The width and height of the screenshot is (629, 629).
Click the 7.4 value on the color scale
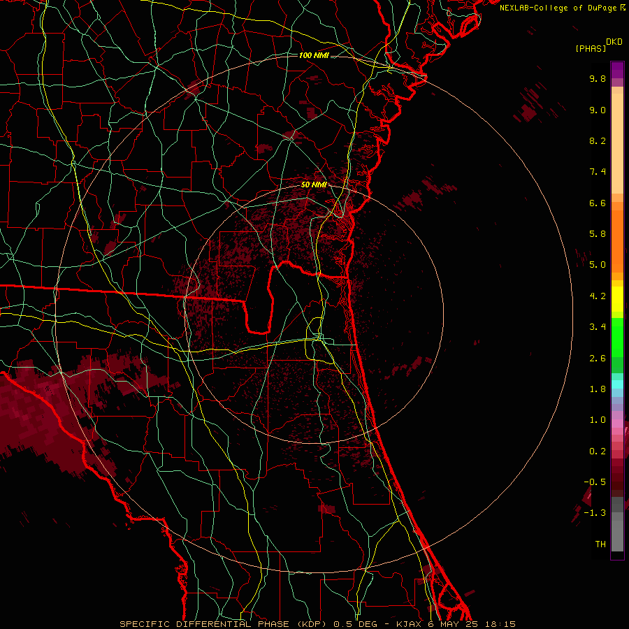click(x=598, y=172)
